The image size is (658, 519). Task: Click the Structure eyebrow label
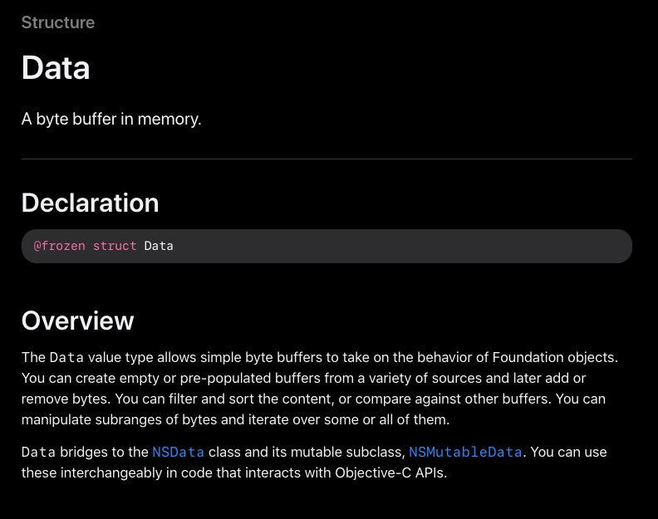tap(58, 22)
